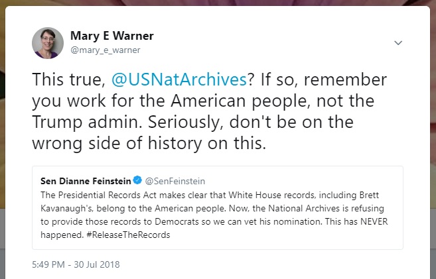Click "Kavanaugh's" in the quoted tweet
Image resolution: width=436 pixels, height=279 pixels.
pyautogui.click(x=65, y=207)
